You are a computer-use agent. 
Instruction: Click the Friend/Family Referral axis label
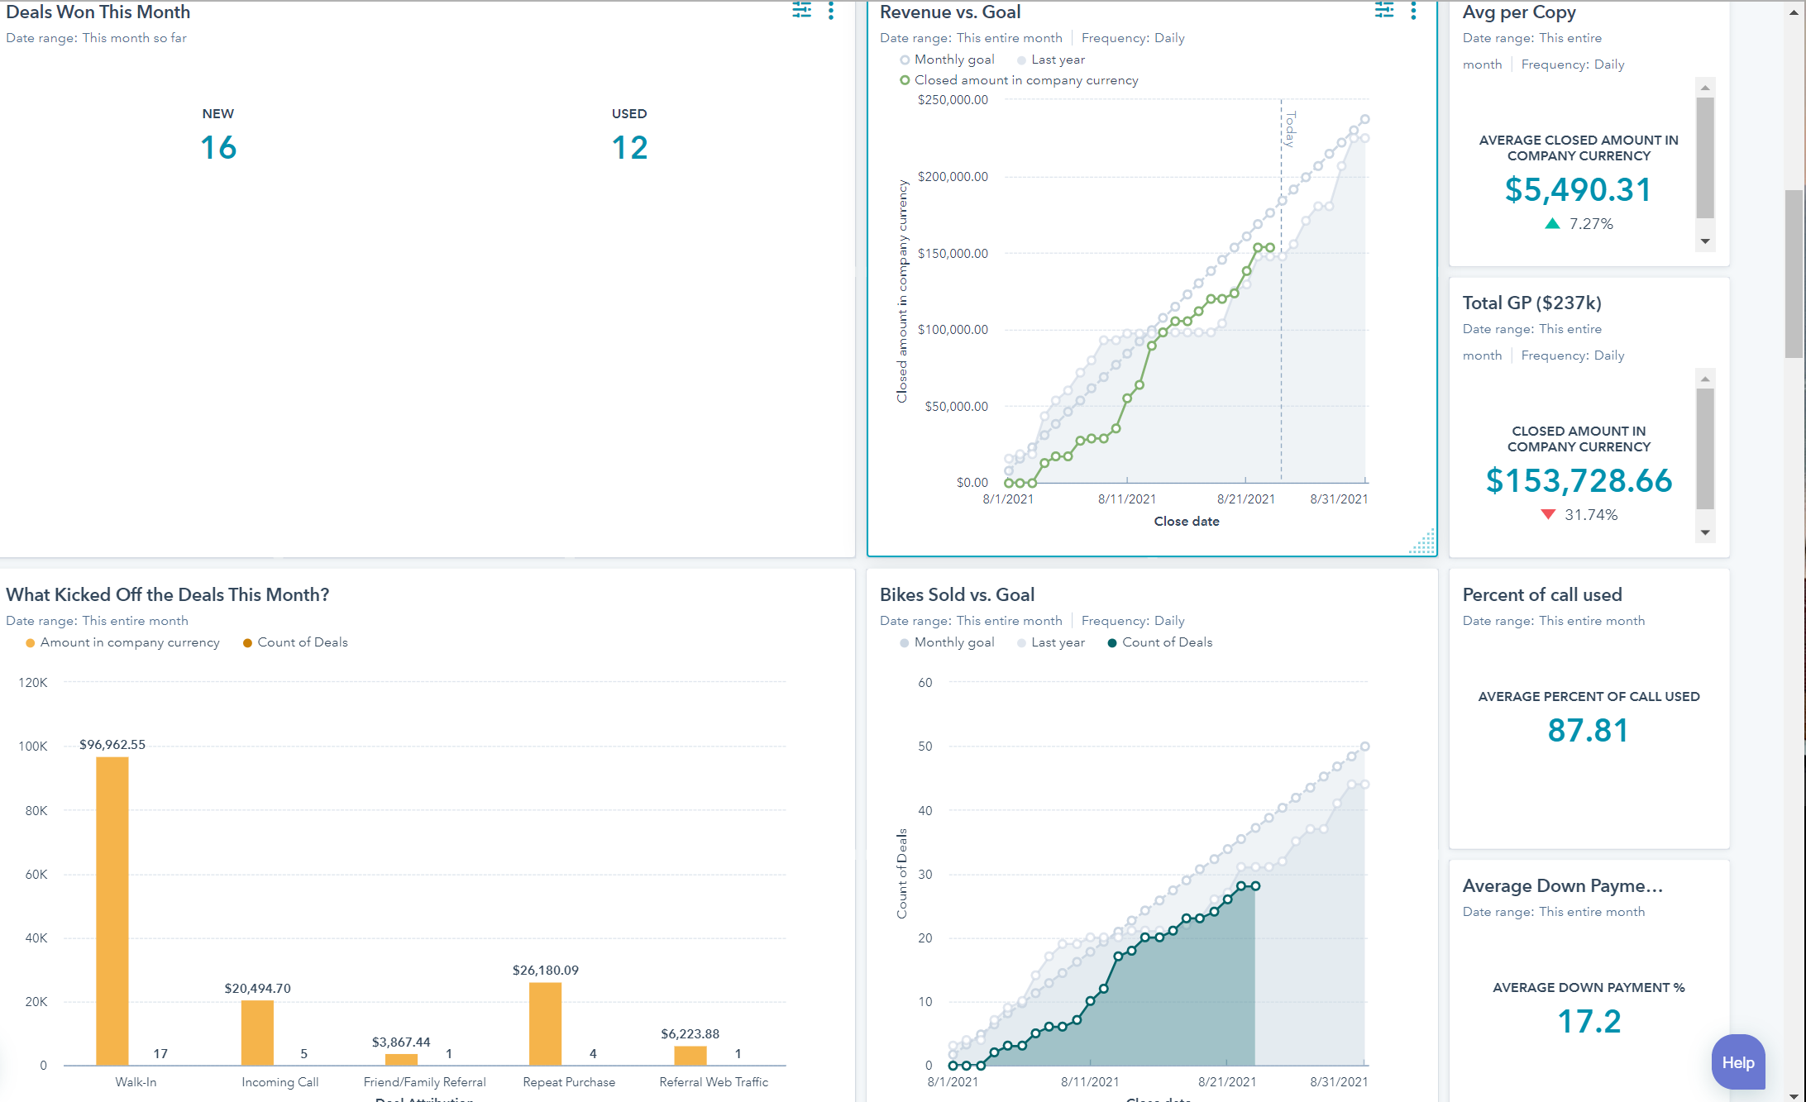coord(424,1082)
